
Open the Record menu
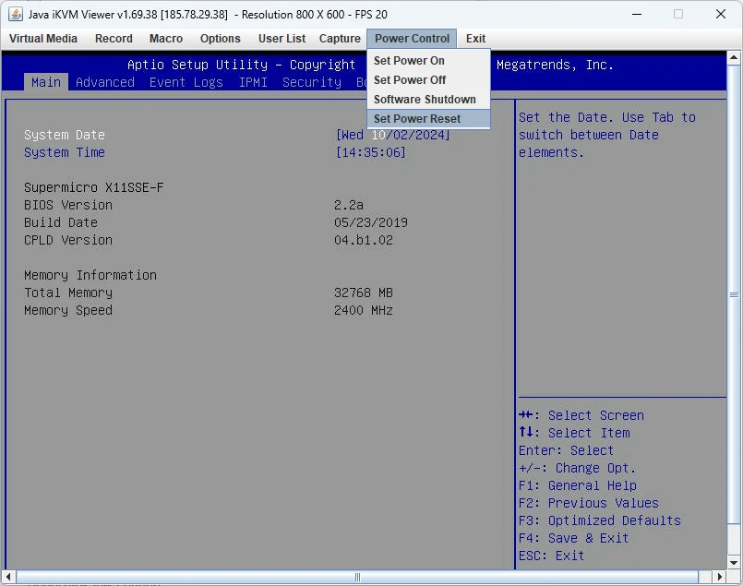point(114,39)
